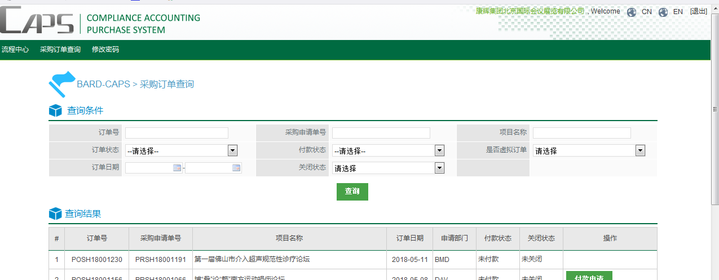Click the page vertical scrollbar
The width and height of the screenshot is (719, 280).
(714, 141)
